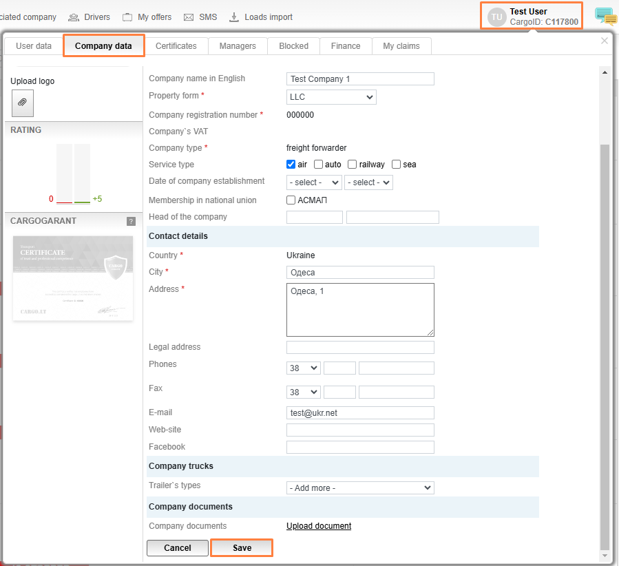Open Drivers from the top toolbar

89,17
